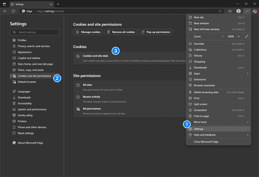Open Privacy, search, and services in sidebar
This screenshot has width=259, height=177.
tap(34, 46)
